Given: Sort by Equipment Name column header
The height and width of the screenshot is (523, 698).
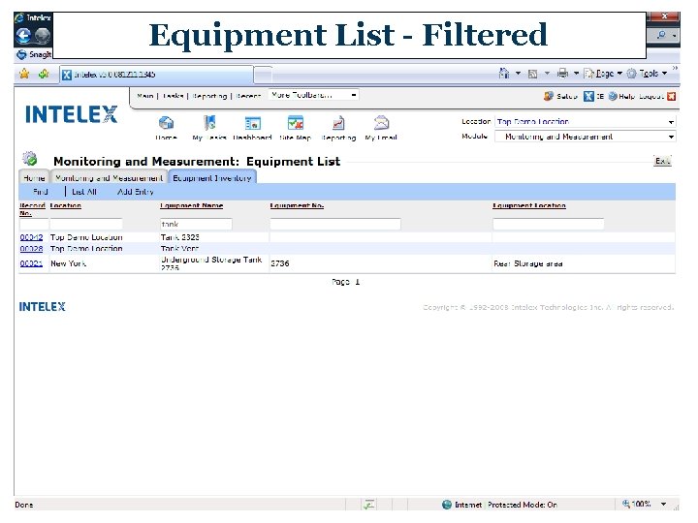Looking at the screenshot, I should pyautogui.click(x=191, y=205).
